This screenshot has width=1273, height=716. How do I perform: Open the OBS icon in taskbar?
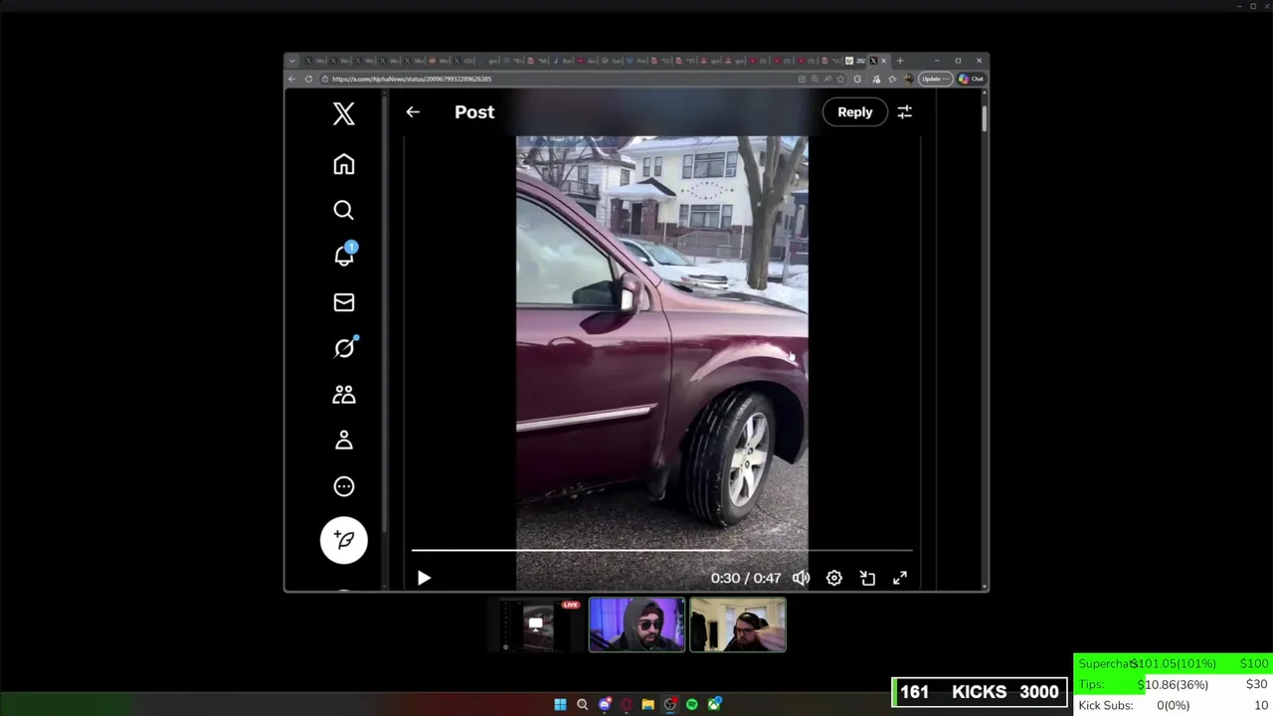670,704
